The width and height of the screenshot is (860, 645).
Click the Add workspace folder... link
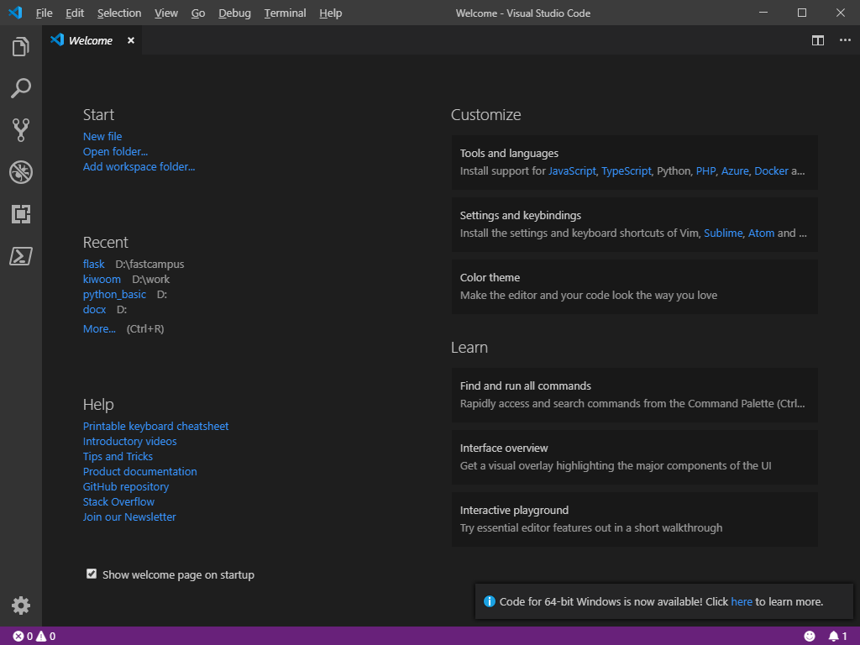pyautogui.click(x=139, y=167)
